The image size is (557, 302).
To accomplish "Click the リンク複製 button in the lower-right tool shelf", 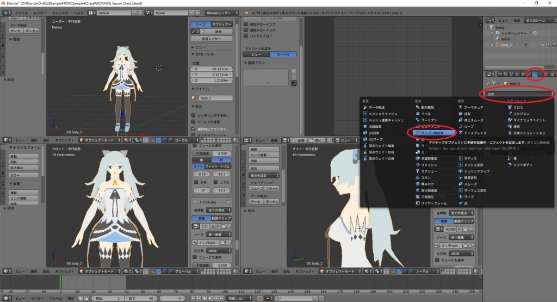I will click(263, 155).
